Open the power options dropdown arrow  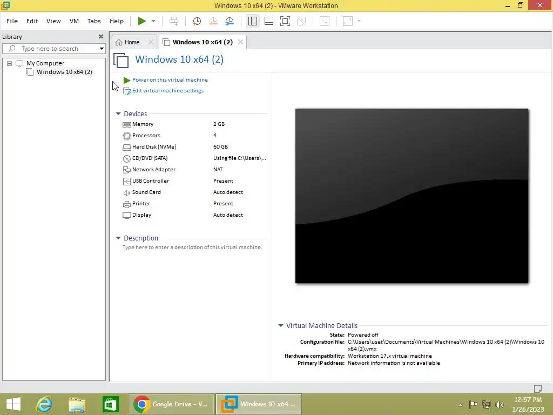tap(153, 21)
